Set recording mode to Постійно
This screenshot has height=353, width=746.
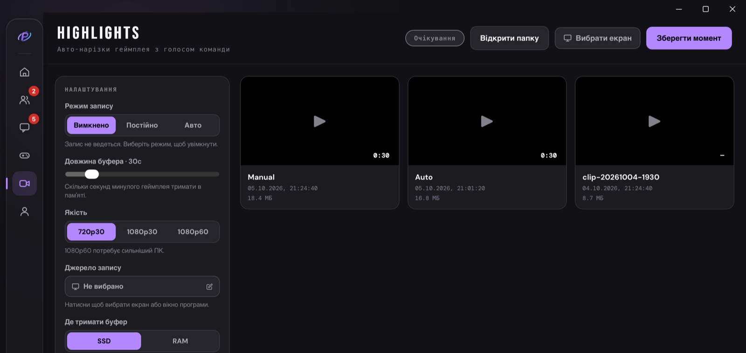tap(142, 125)
